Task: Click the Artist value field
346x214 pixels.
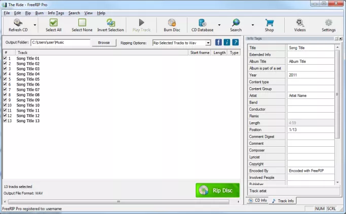Action: click(311, 95)
